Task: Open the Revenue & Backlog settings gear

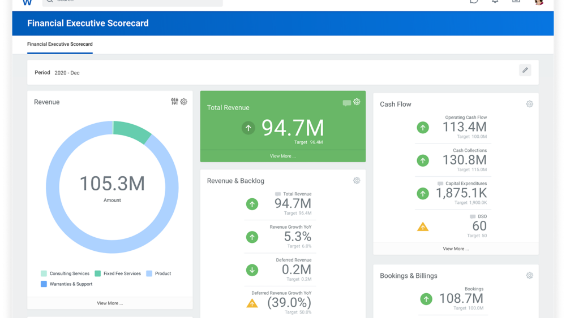Action: click(x=357, y=181)
